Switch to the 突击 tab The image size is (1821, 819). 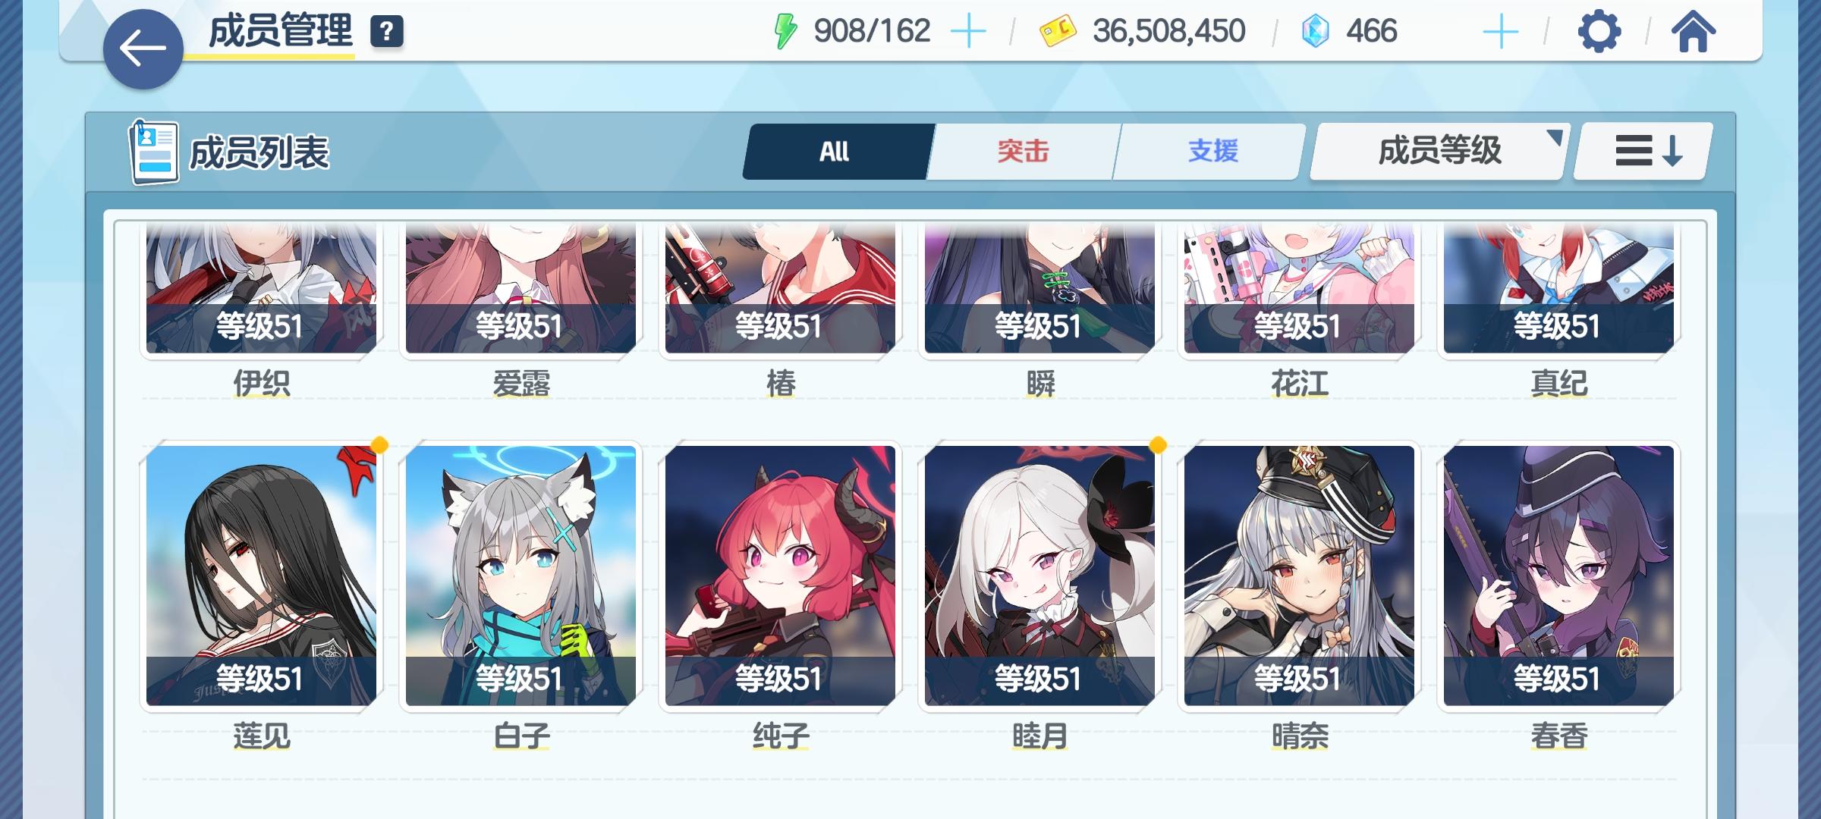(1023, 151)
